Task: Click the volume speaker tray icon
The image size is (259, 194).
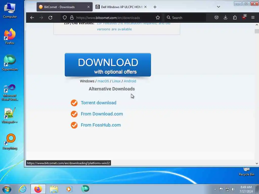Action: 233,189
